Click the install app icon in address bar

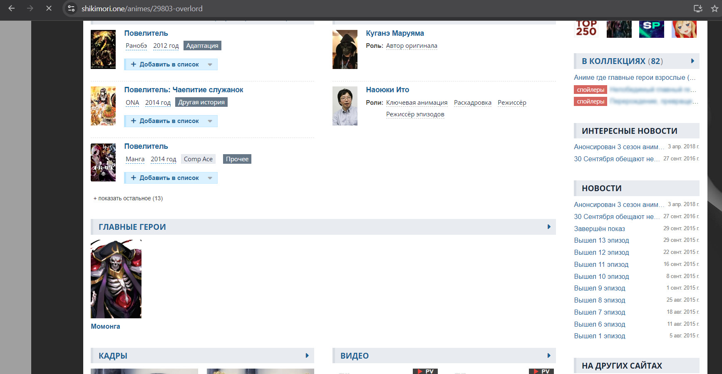pos(698,8)
